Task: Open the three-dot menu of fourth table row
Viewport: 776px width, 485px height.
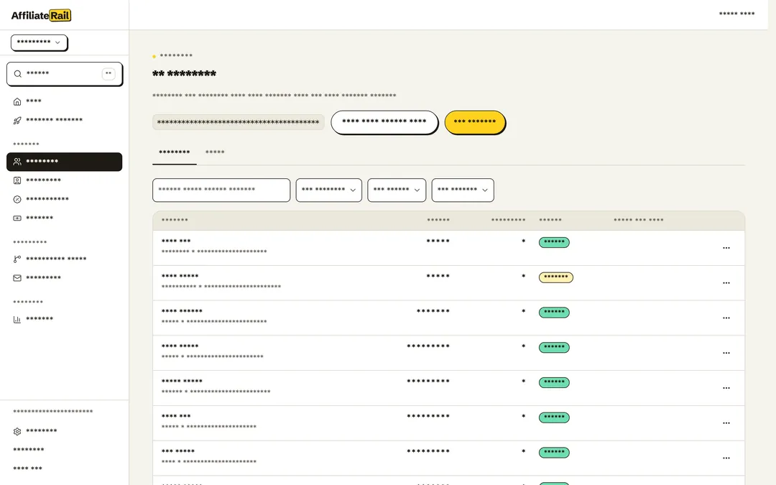Action: pyautogui.click(x=726, y=354)
